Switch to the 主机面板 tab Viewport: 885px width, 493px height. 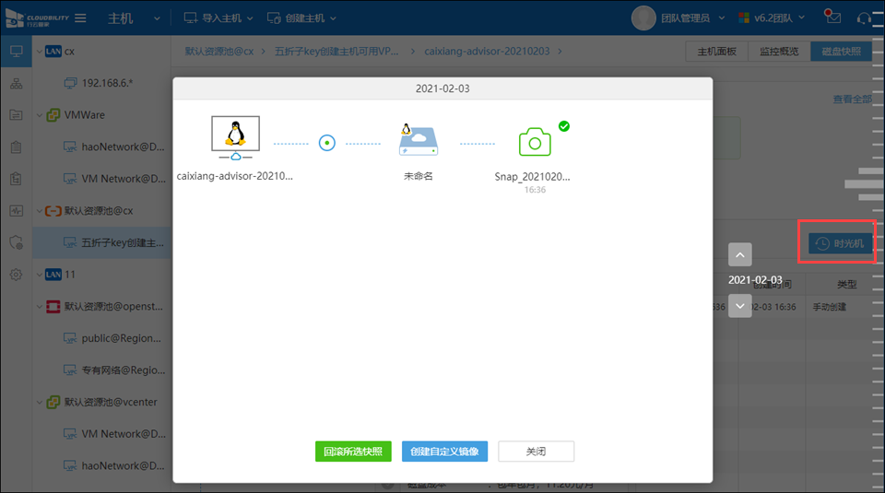click(715, 51)
